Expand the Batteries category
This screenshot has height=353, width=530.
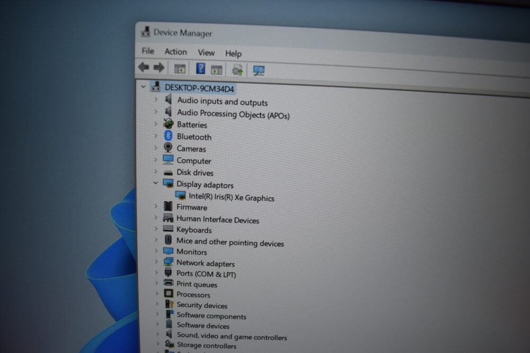(x=155, y=123)
